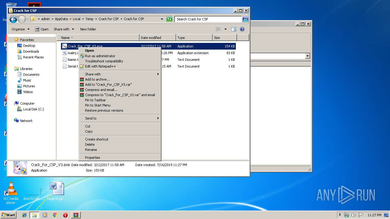The height and width of the screenshot is (219, 390).
Task: Open recent pages dropdown arrow
Action: [x=27, y=19]
